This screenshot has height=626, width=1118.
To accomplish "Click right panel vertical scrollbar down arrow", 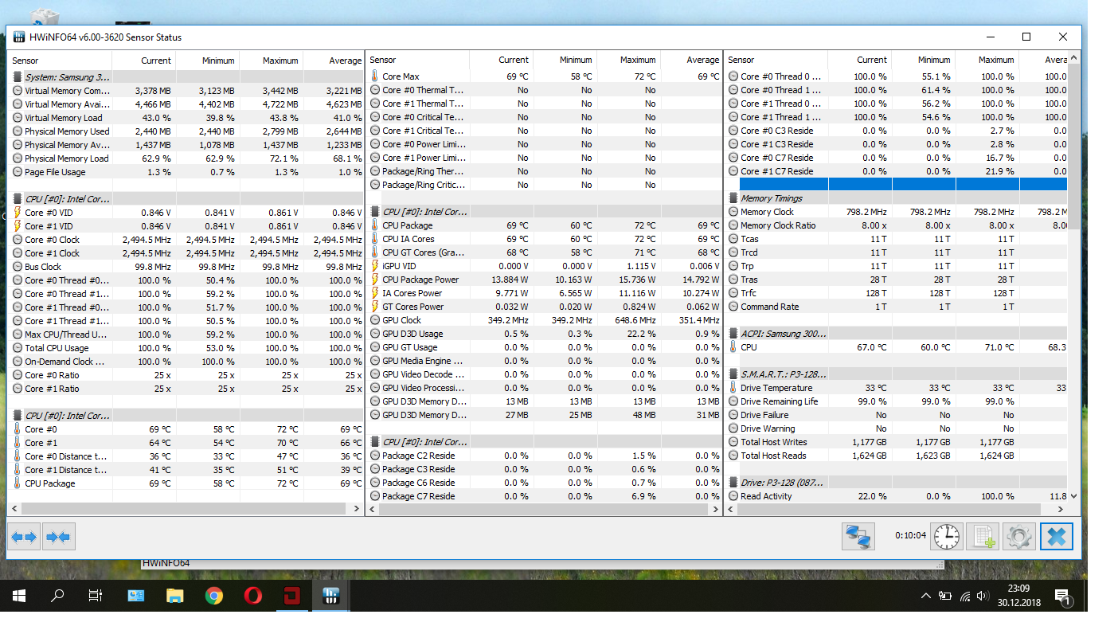I will 1074,496.
